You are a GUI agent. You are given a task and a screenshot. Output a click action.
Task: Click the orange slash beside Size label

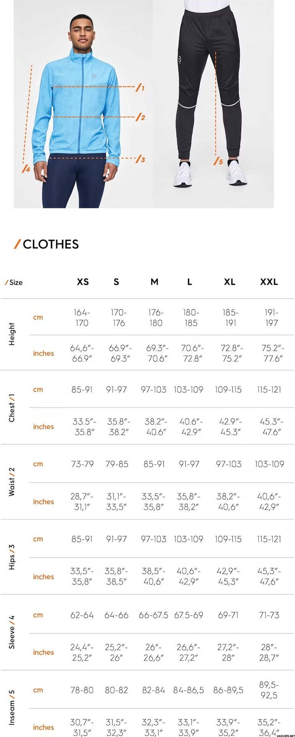pyautogui.click(x=7, y=283)
